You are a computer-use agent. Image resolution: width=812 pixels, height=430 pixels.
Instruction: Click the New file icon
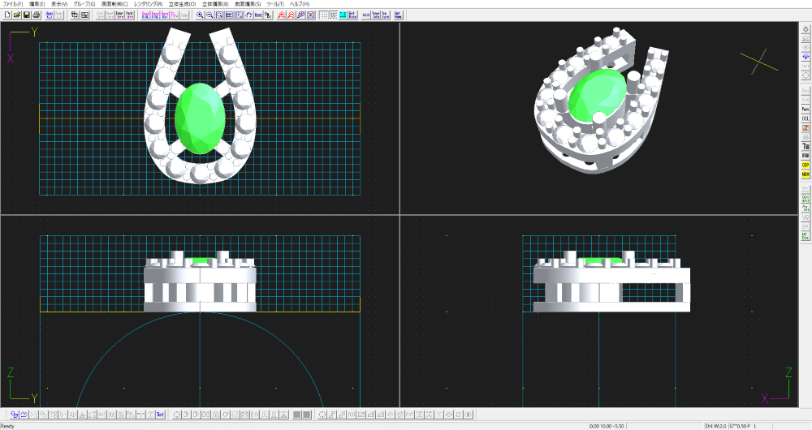tap(6, 15)
